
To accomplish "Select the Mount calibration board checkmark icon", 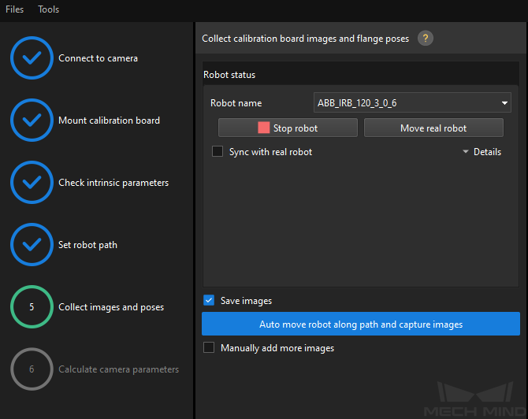I will click(x=32, y=121).
